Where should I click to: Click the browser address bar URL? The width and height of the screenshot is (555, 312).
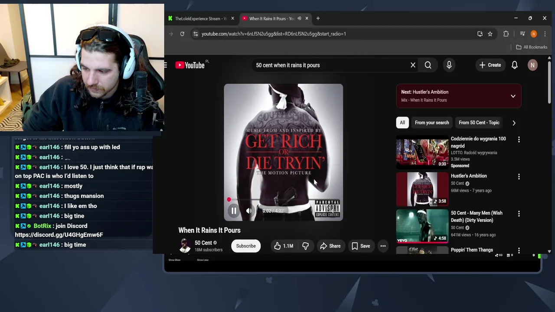(274, 34)
